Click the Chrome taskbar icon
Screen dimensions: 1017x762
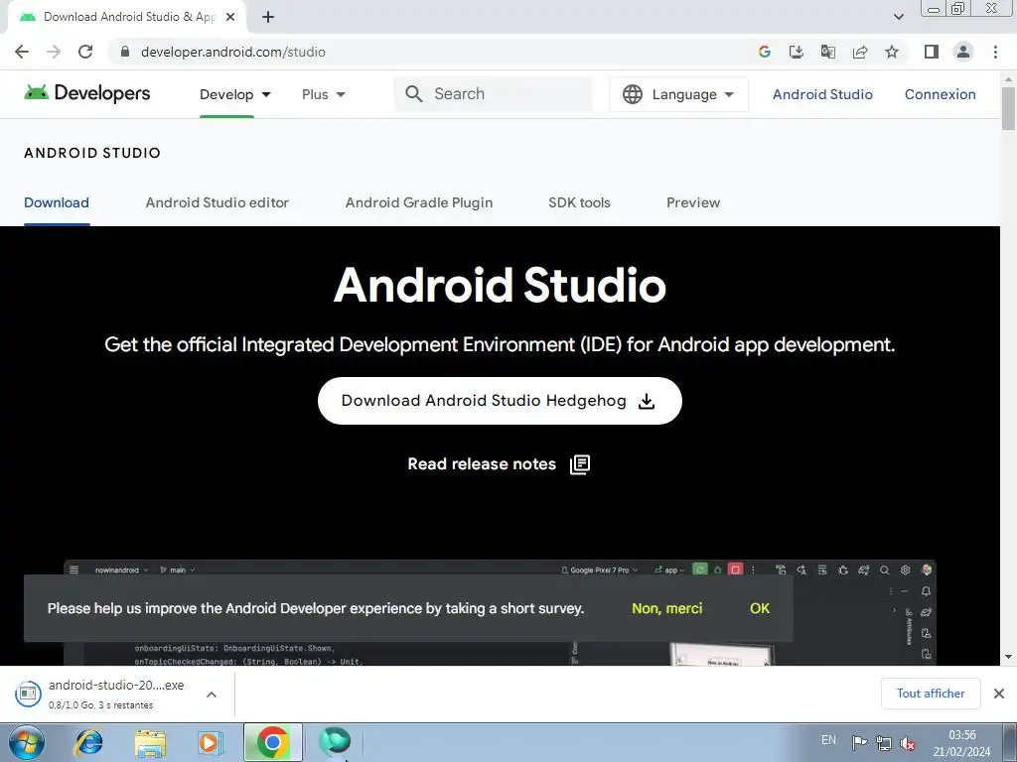272,742
